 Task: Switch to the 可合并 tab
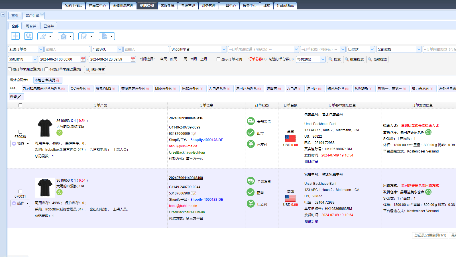coord(31,26)
